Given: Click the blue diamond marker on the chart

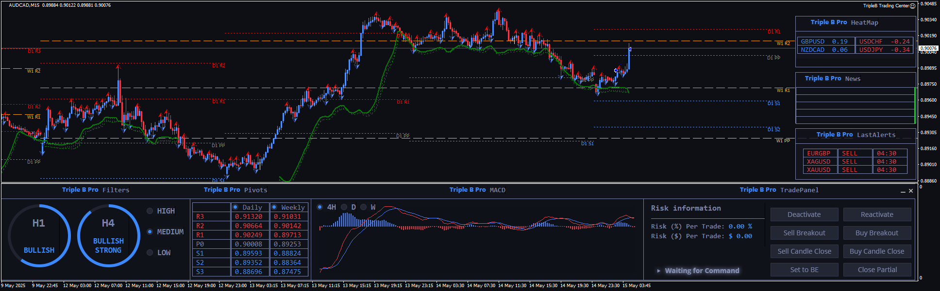Looking at the screenshot, I should tap(616, 71).
